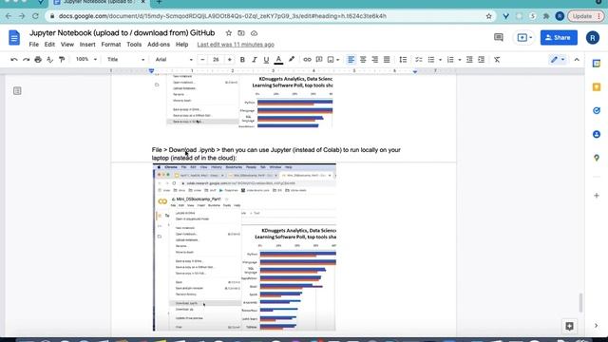Expand numbered list style dropdown
Screen dimensions: 608x342
click(x=460, y=60)
